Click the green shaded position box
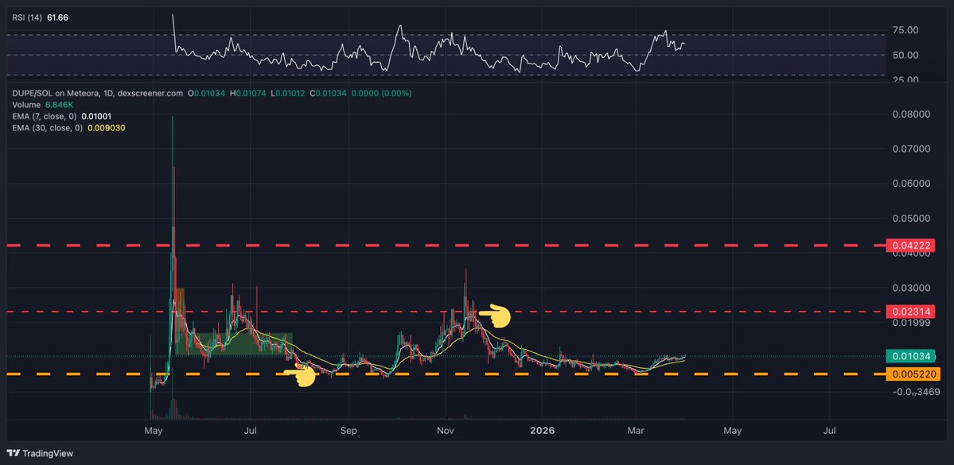 pos(234,343)
